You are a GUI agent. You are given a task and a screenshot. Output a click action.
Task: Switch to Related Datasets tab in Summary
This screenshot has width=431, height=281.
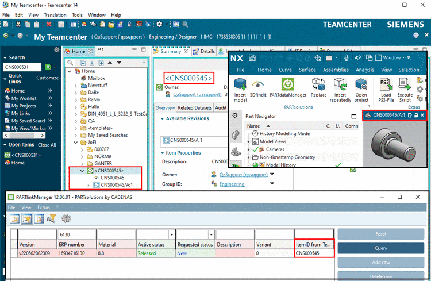click(x=195, y=108)
